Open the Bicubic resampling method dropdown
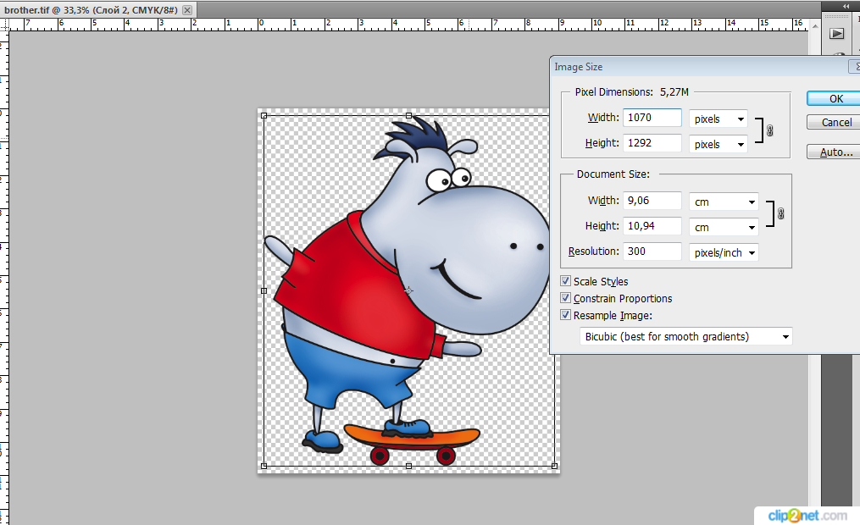 pyautogui.click(x=686, y=336)
